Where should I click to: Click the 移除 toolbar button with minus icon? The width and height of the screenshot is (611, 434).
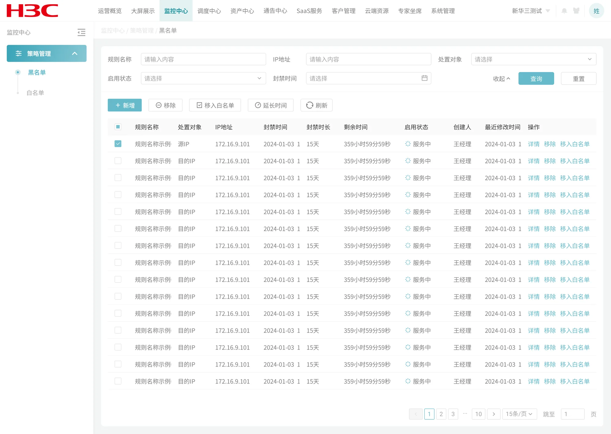point(166,105)
